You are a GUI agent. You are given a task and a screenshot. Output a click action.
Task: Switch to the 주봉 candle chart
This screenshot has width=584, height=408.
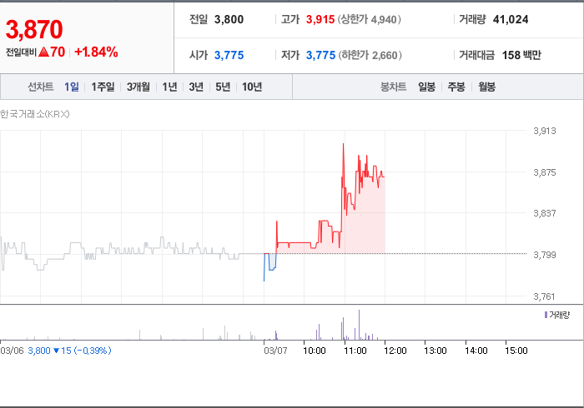click(456, 87)
